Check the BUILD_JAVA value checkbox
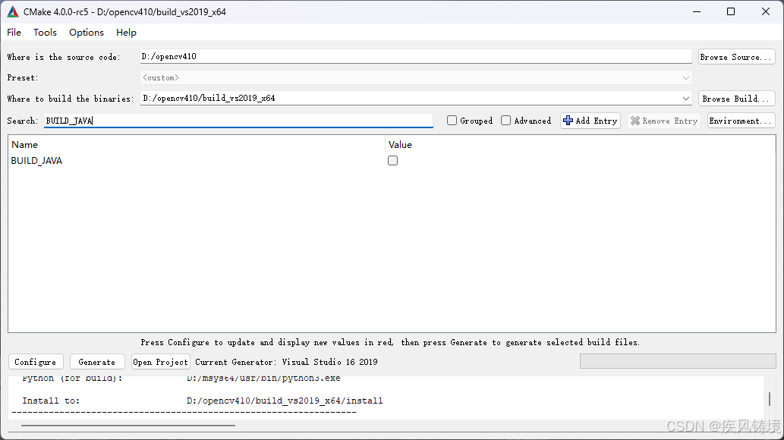Image resolution: width=784 pixels, height=440 pixels. point(393,161)
